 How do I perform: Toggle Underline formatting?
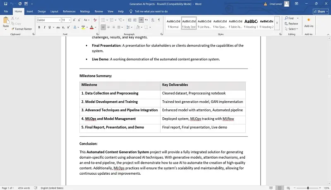pyautogui.click(x=50, y=27)
